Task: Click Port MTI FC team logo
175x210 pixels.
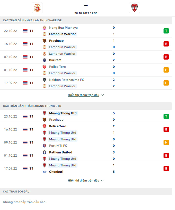Action: (x=45, y=146)
